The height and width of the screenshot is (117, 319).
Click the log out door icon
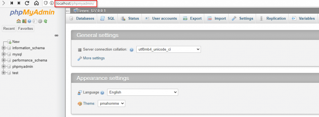[x=24, y=21]
